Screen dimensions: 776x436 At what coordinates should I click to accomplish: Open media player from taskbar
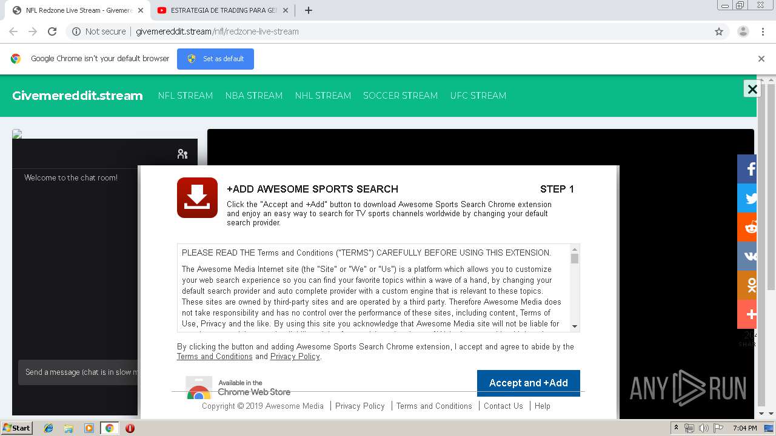(89, 428)
